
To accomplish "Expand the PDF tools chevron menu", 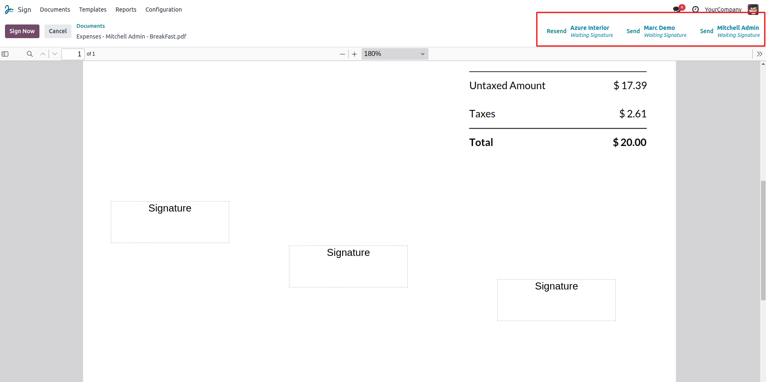I will click(759, 54).
